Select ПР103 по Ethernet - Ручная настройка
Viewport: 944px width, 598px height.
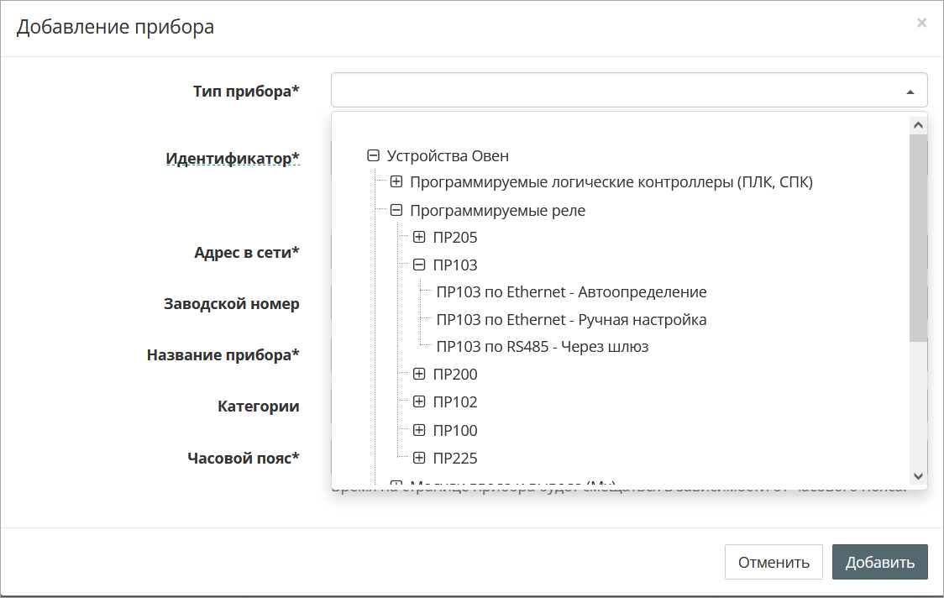click(571, 320)
